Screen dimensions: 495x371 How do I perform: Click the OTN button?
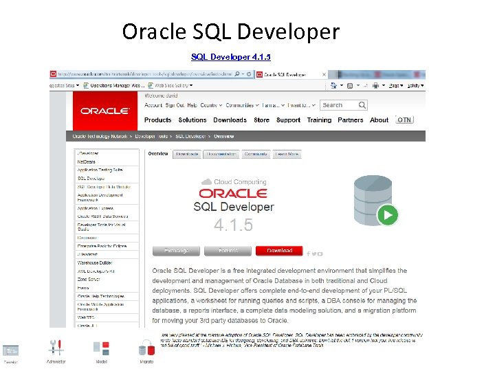404,120
